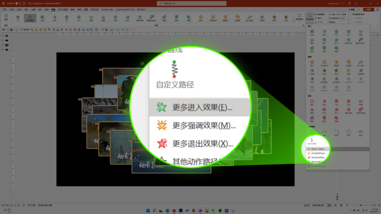Open the weather widget on taskbar
Image resolution: width=381 pixels, height=214 pixels.
point(7,210)
